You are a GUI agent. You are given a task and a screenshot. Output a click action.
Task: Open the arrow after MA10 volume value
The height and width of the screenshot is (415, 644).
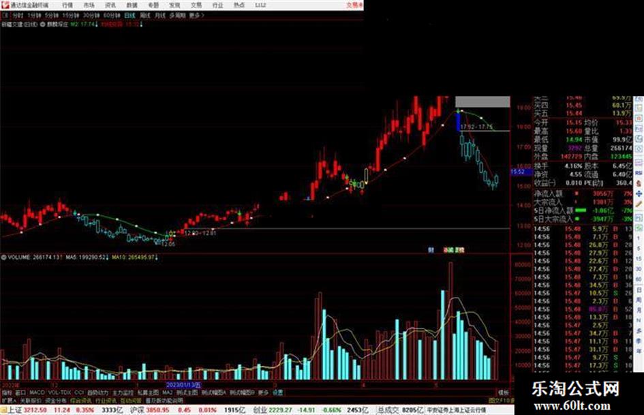[x=157, y=257]
